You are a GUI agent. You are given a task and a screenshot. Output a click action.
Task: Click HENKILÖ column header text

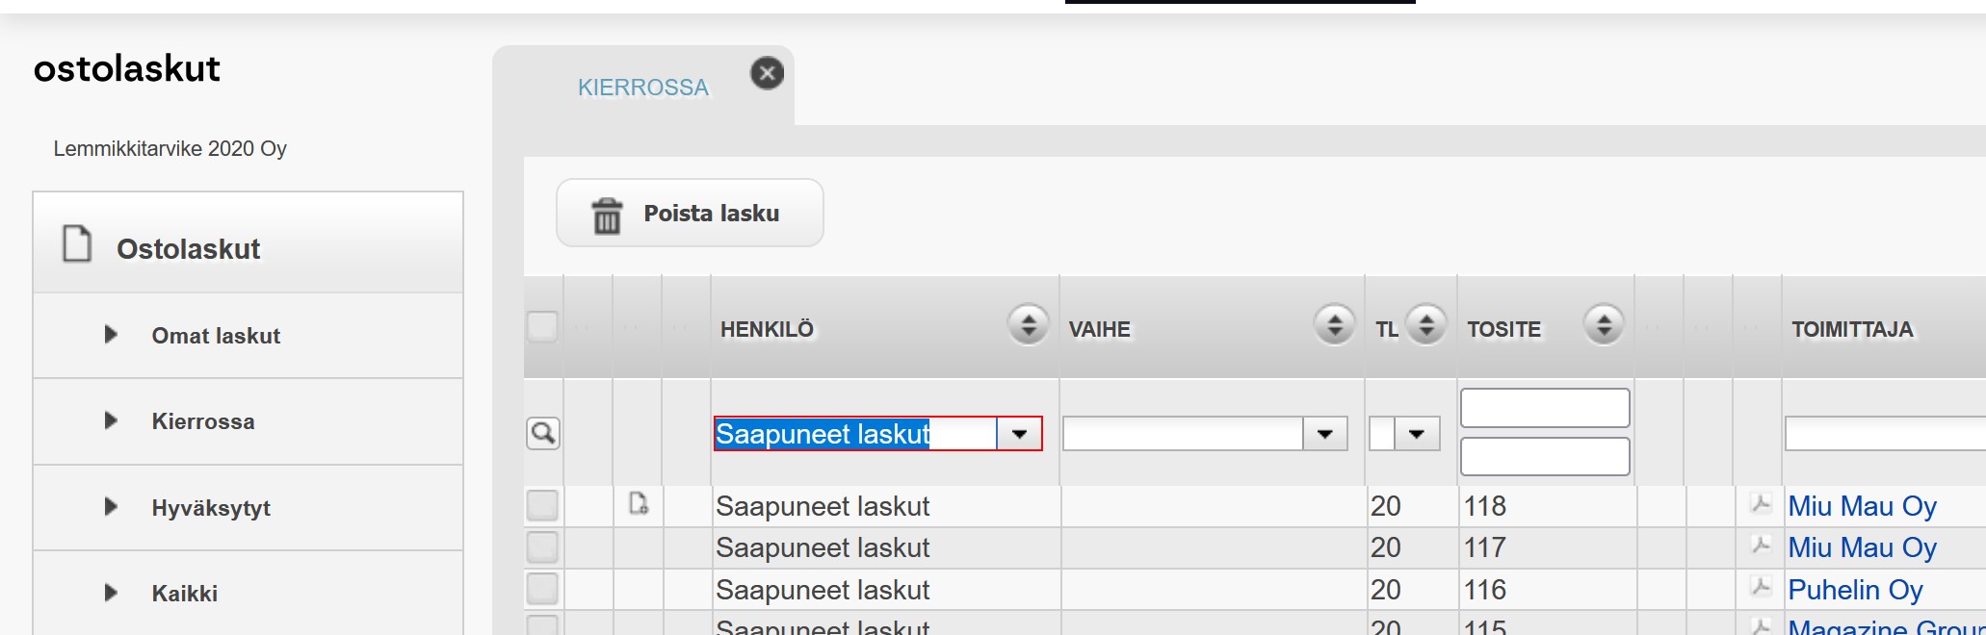(767, 330)
